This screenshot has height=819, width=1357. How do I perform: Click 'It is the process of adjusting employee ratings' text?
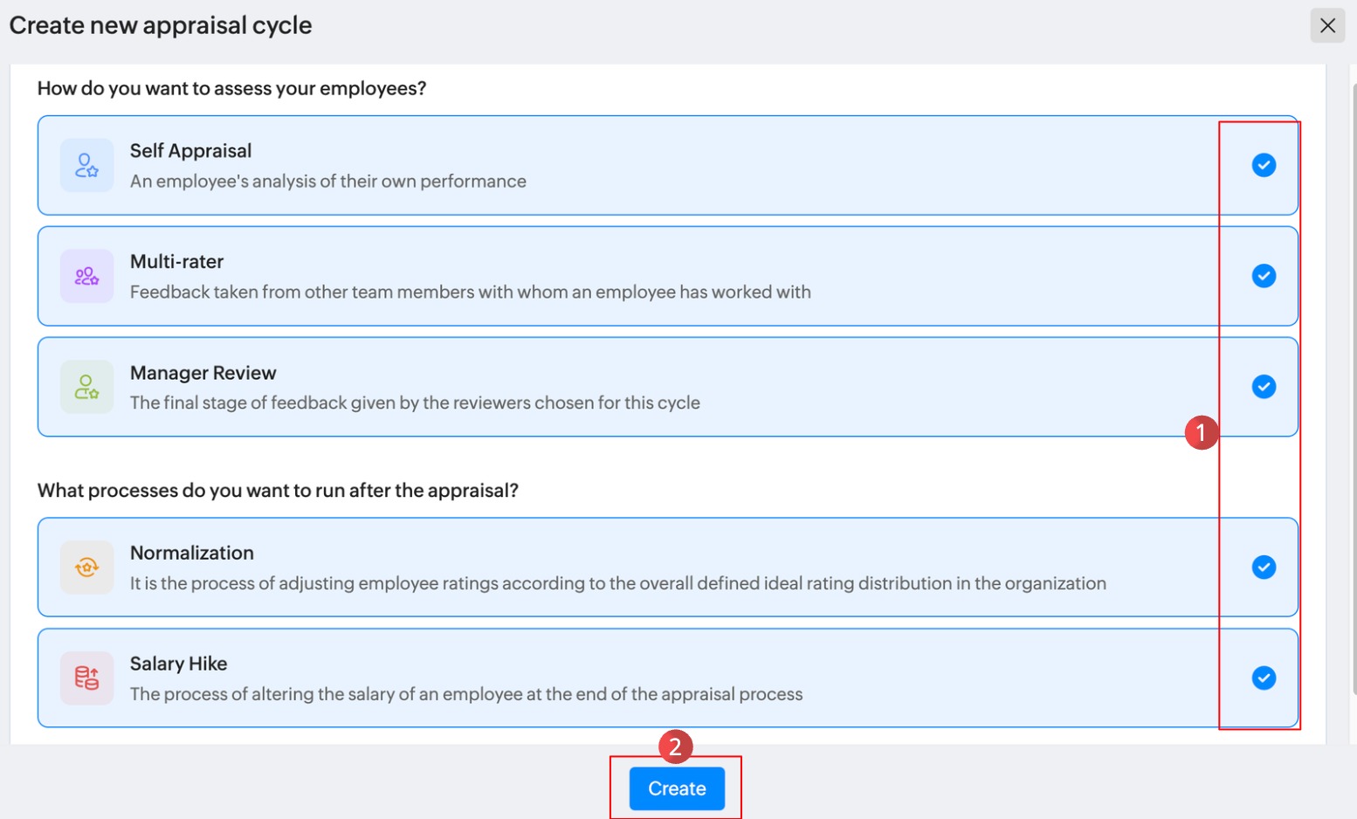(x=618, y=583)
